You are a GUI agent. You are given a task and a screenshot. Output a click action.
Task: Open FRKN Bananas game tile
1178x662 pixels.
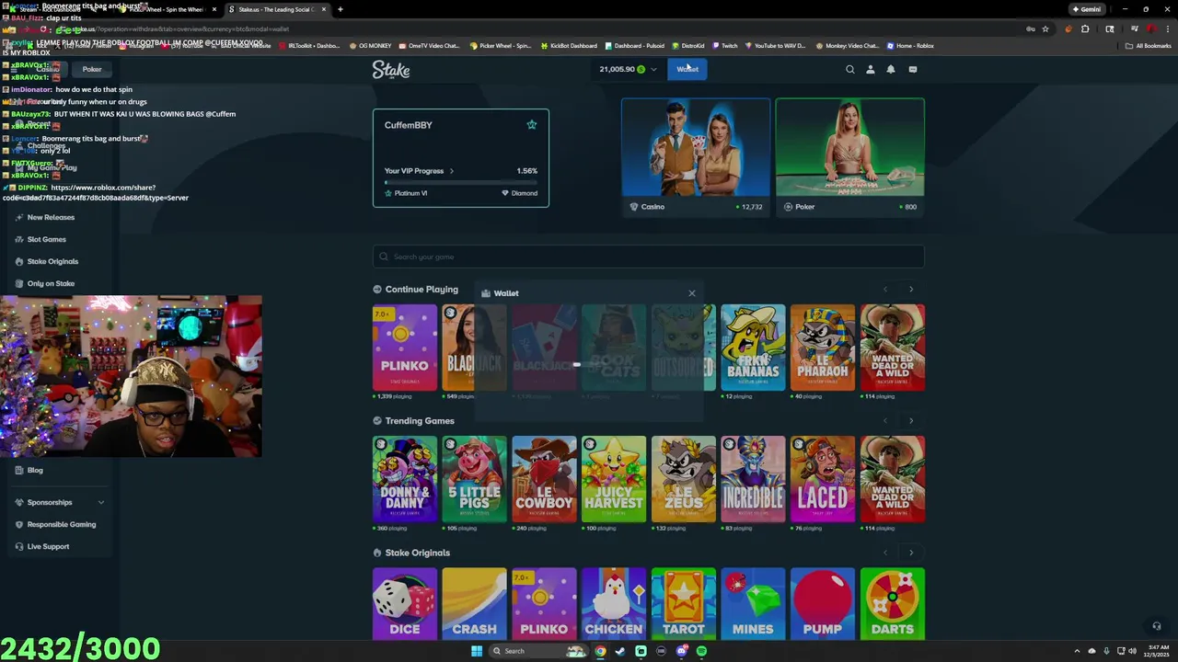tap(753, 348)
